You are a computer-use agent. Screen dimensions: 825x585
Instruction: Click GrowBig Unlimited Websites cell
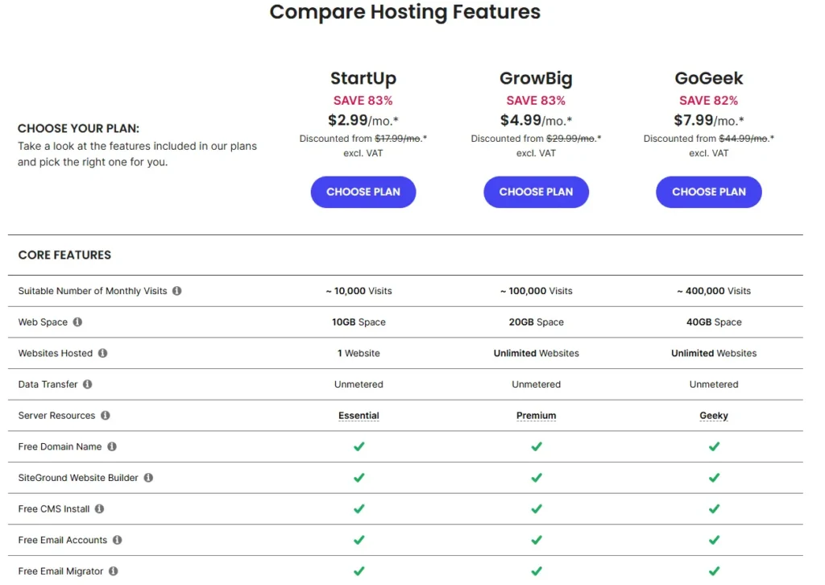[x=536, y=353]
